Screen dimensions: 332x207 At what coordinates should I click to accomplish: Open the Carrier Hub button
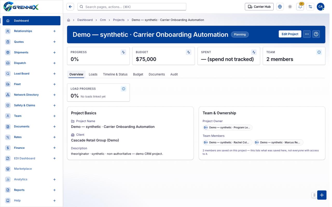[259, 7]
